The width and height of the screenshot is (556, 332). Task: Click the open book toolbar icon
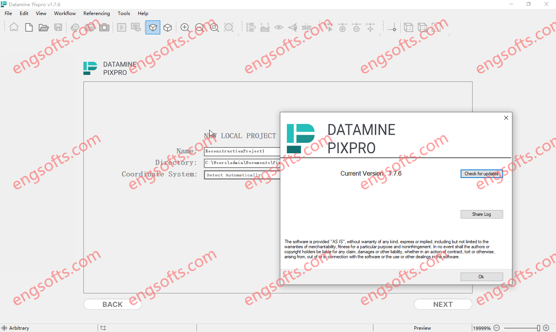[307, 27]
